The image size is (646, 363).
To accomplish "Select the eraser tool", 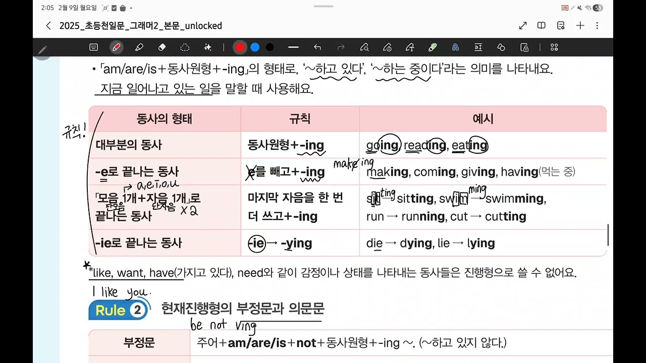I will (162, 47).
